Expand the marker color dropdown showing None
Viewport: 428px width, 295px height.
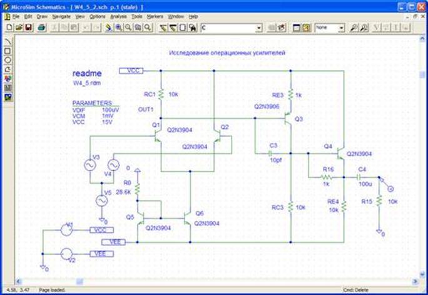pos(330,28)
